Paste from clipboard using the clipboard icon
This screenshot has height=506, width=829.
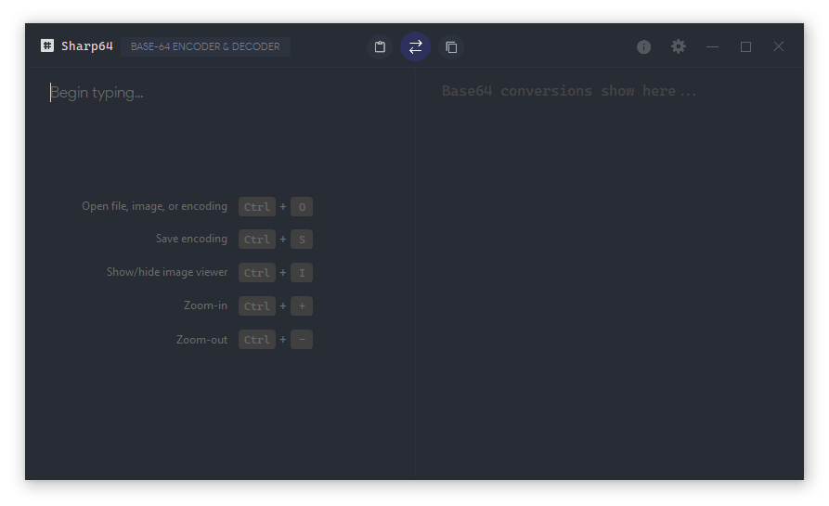pyautogui.click(x=380, y=47)
